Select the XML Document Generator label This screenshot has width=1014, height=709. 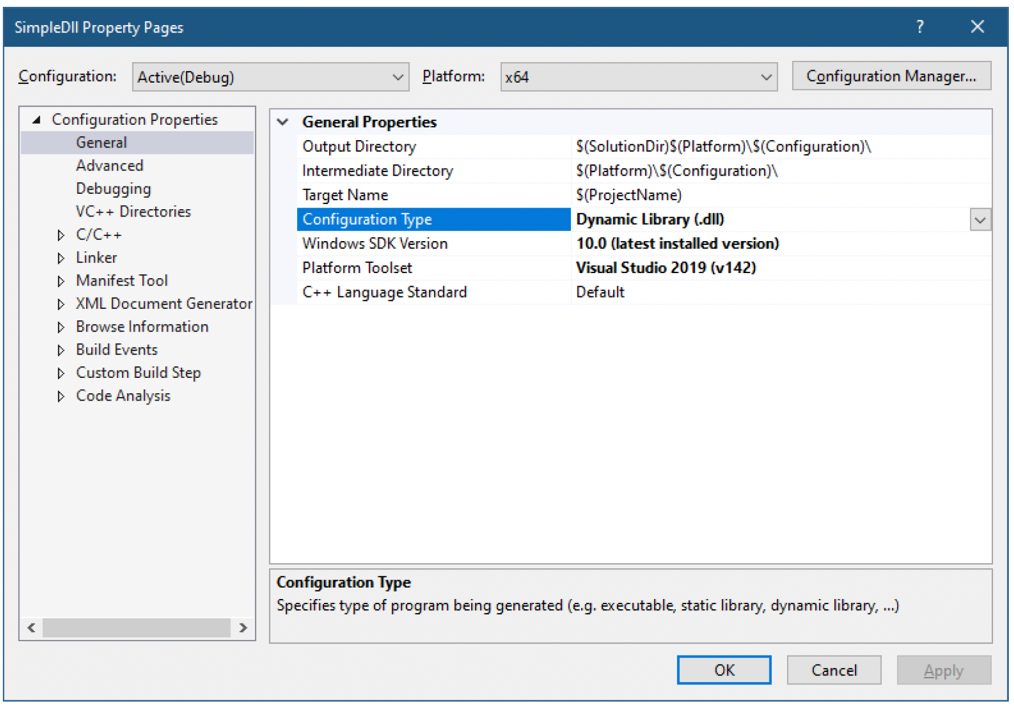point(164,304)
